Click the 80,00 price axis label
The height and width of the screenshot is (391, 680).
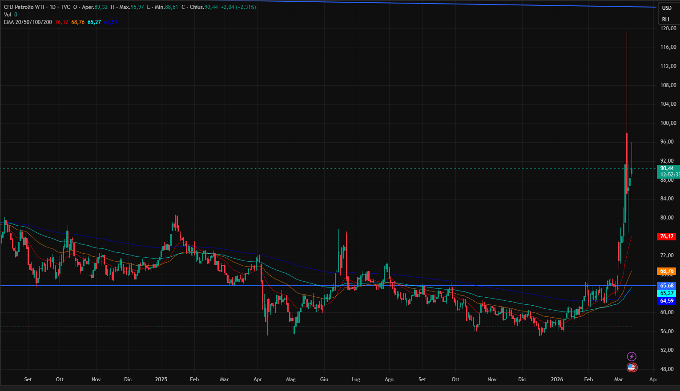click(667, 218)
